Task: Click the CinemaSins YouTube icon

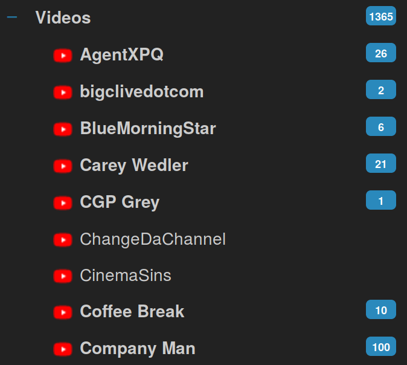Action: coord(63,276)
